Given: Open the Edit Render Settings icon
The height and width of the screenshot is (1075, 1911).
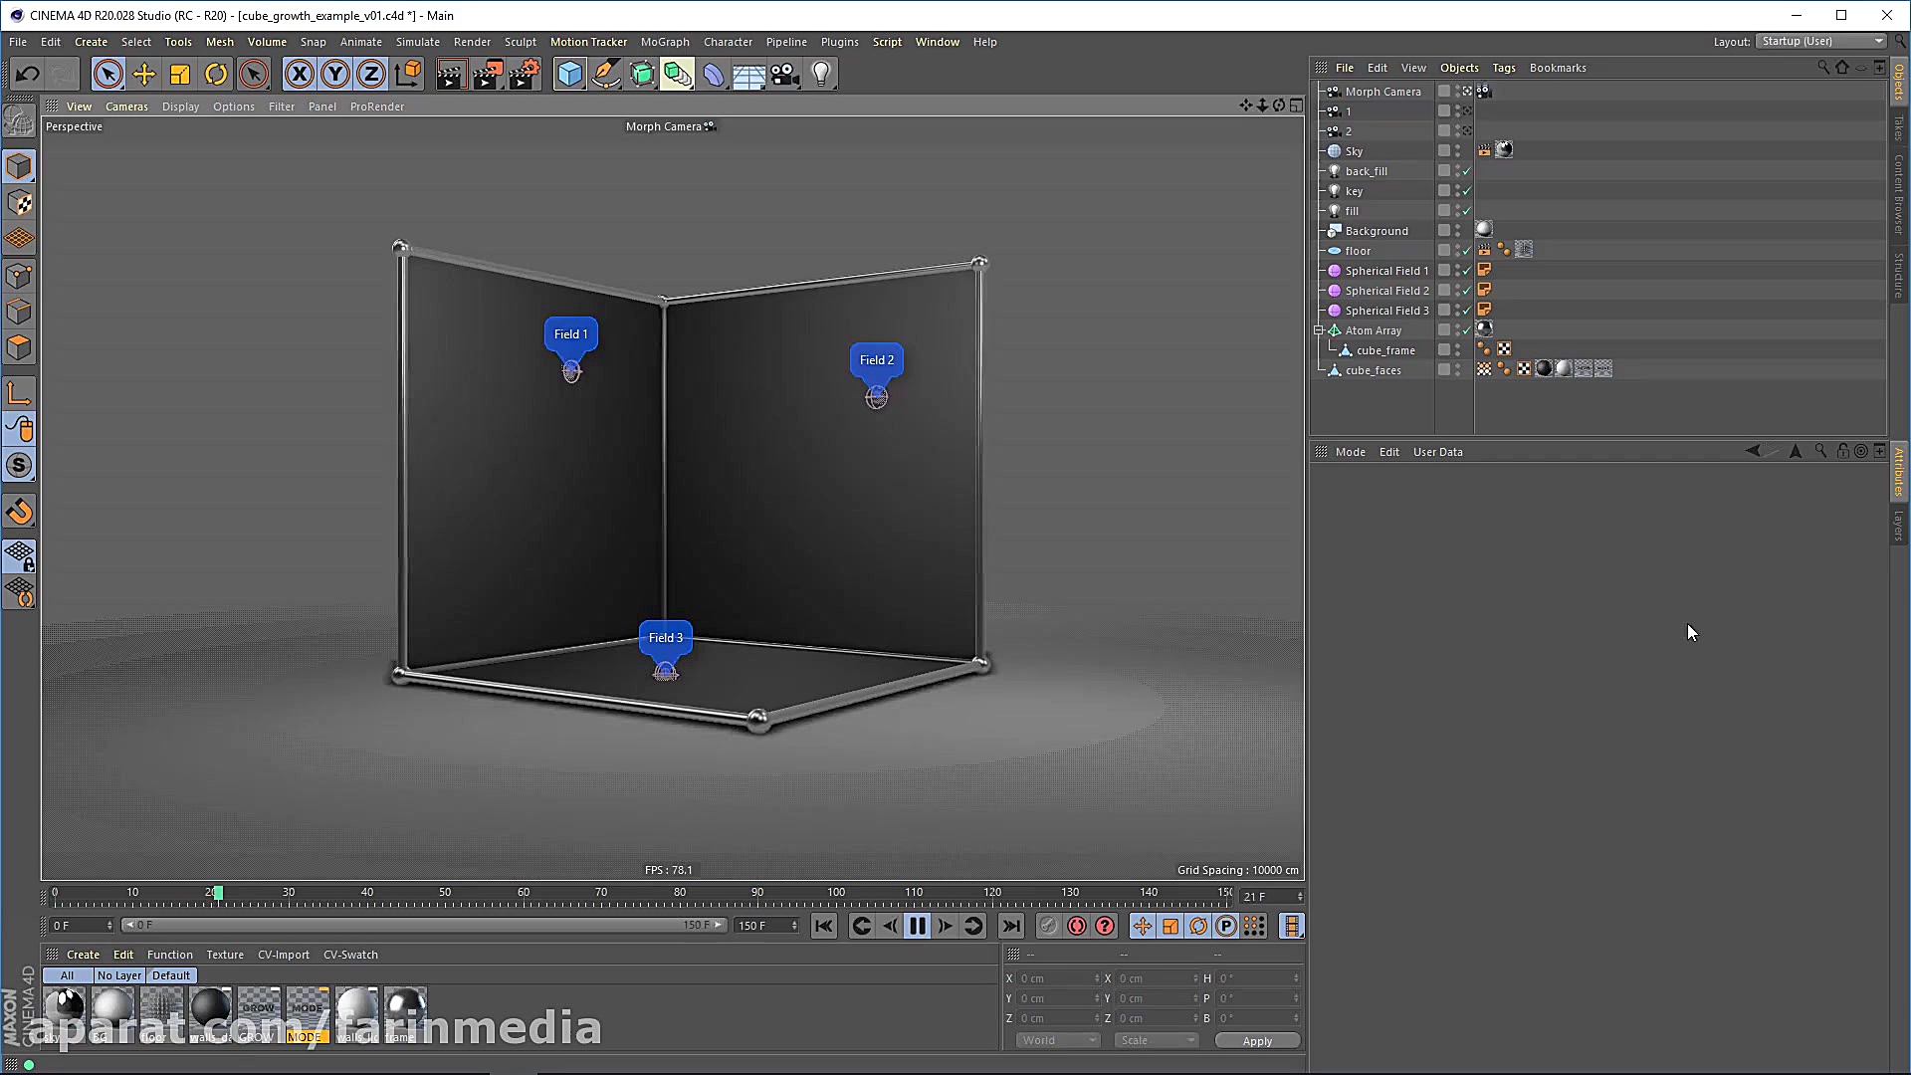Looking at the screenshot, I should [x=524, y=75].
